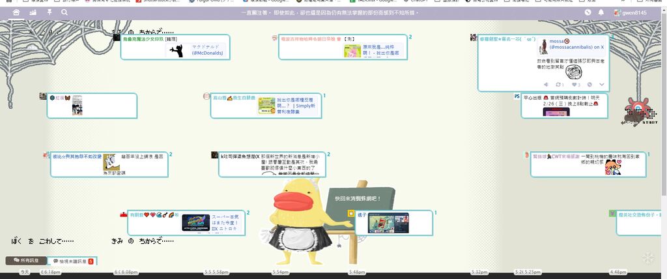
Task: Open the スーパー本気 link preview
Action: coord(211,223)
